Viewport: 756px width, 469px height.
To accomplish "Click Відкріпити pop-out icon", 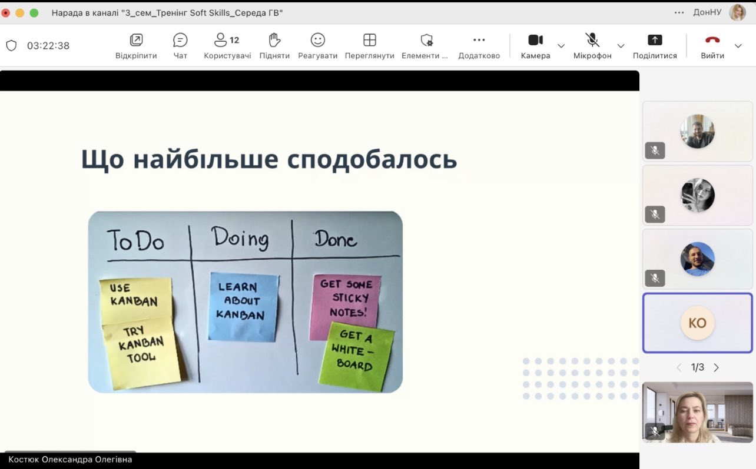I will point(136,46).
